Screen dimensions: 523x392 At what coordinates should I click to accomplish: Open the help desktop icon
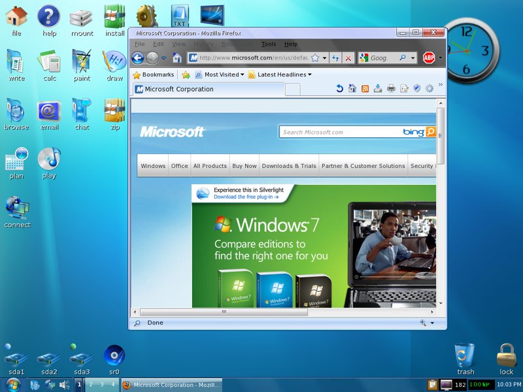[x=49, y=21]
